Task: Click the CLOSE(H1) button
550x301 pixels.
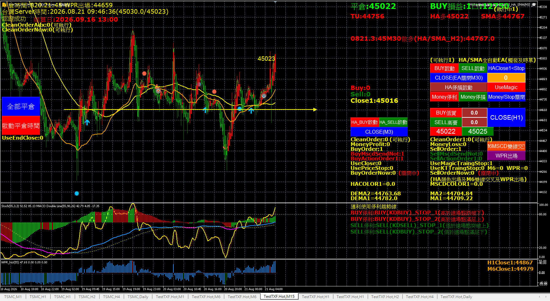Action: 506,118
